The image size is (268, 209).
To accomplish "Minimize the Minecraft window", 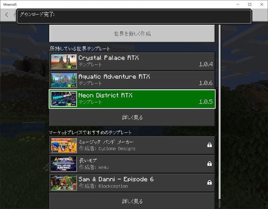I will (238, 4).
